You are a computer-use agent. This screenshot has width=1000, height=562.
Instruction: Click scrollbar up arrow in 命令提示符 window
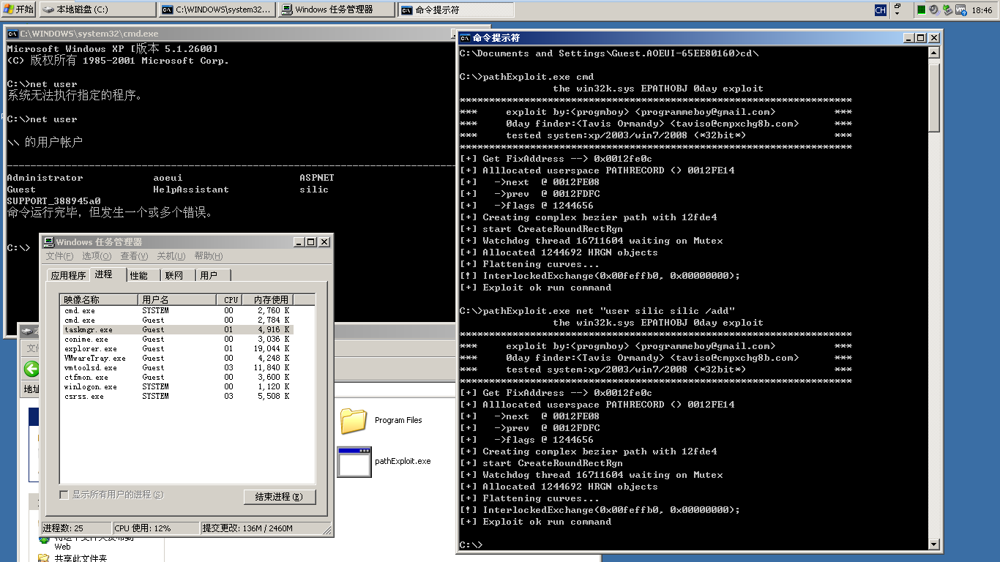[933, 53]
